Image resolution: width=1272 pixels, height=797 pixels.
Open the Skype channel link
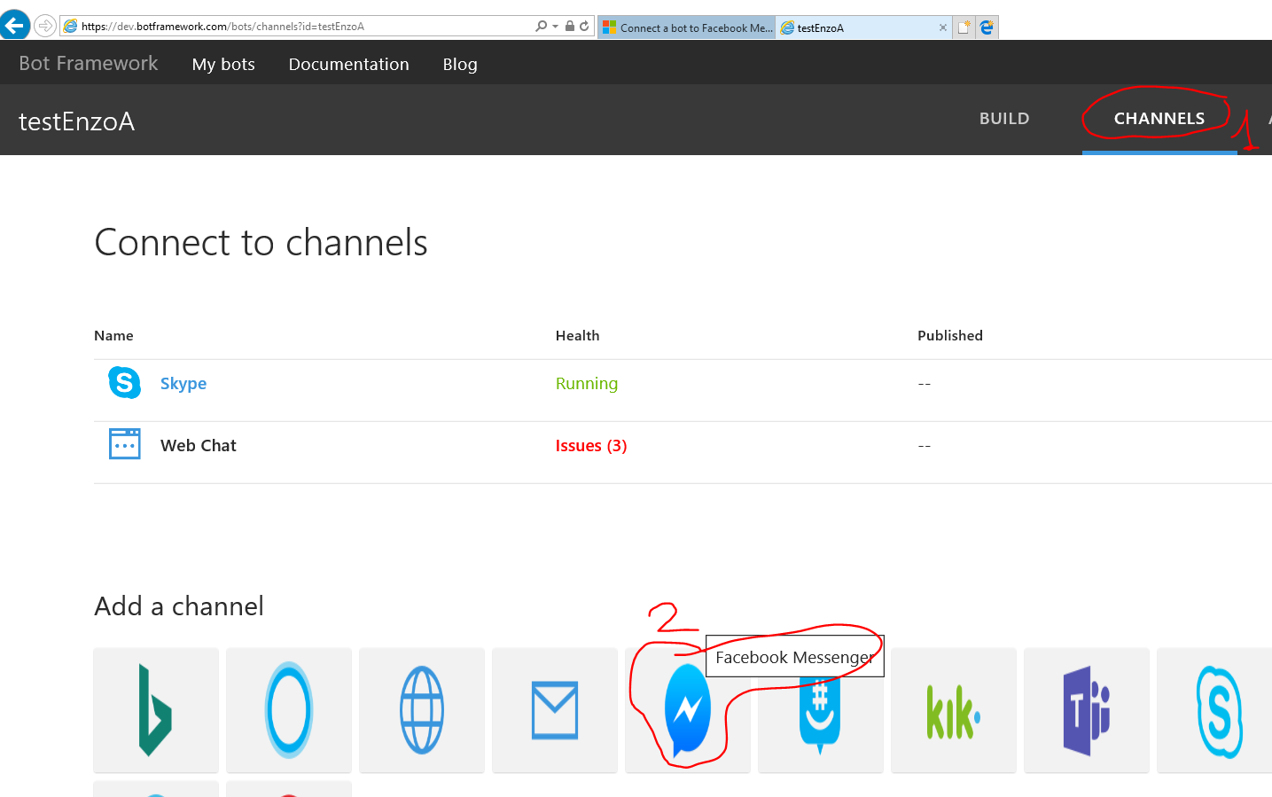[x=183, y=384]
